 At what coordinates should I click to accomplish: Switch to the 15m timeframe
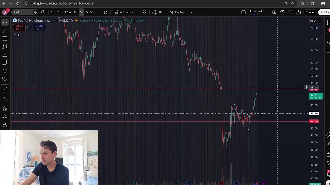coord(68,12)
